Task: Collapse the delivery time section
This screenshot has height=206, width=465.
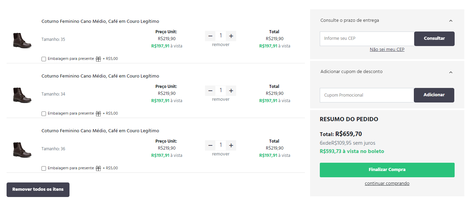Action: coord(450,21)
